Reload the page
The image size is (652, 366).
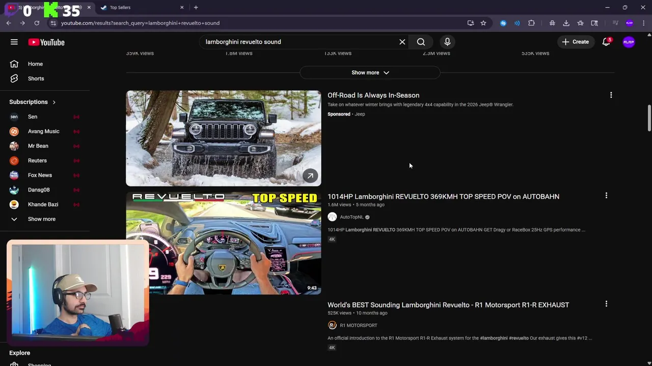[37, 23]
